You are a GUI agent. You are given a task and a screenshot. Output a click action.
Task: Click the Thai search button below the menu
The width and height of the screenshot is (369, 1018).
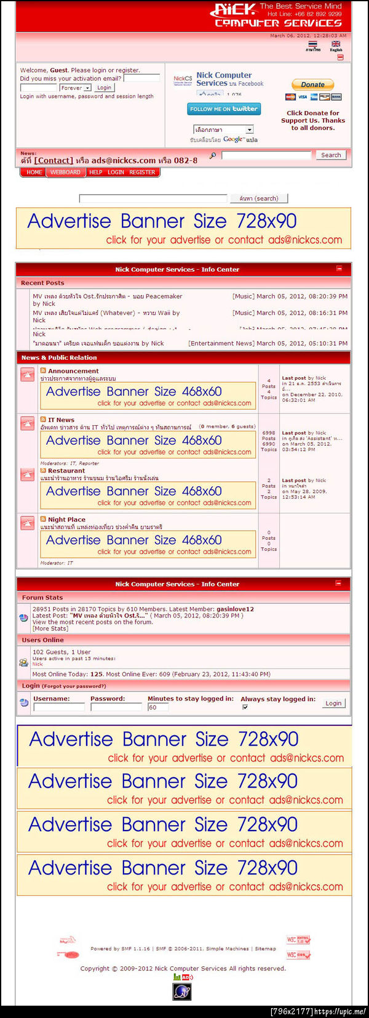pyautogui.click(x=258, y=198)
